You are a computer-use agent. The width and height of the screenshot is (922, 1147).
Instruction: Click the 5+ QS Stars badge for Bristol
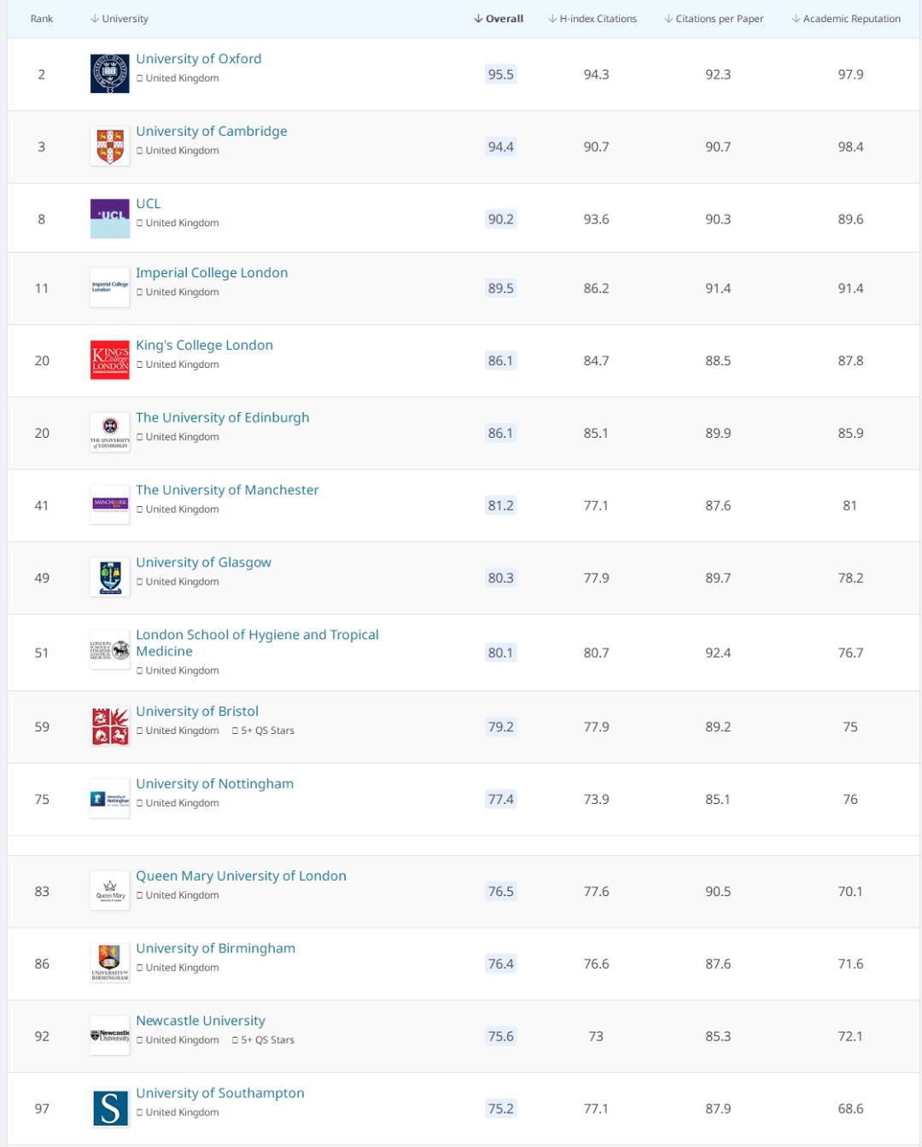pos(263,730)
